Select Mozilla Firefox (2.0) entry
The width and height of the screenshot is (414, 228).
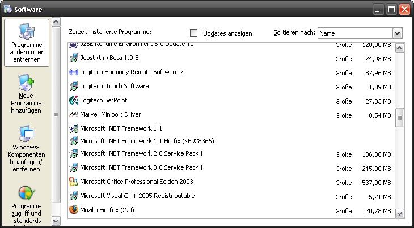(107, 210)
